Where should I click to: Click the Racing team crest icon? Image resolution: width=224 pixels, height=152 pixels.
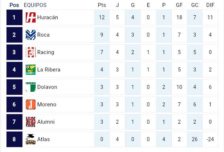coord(30,52)
